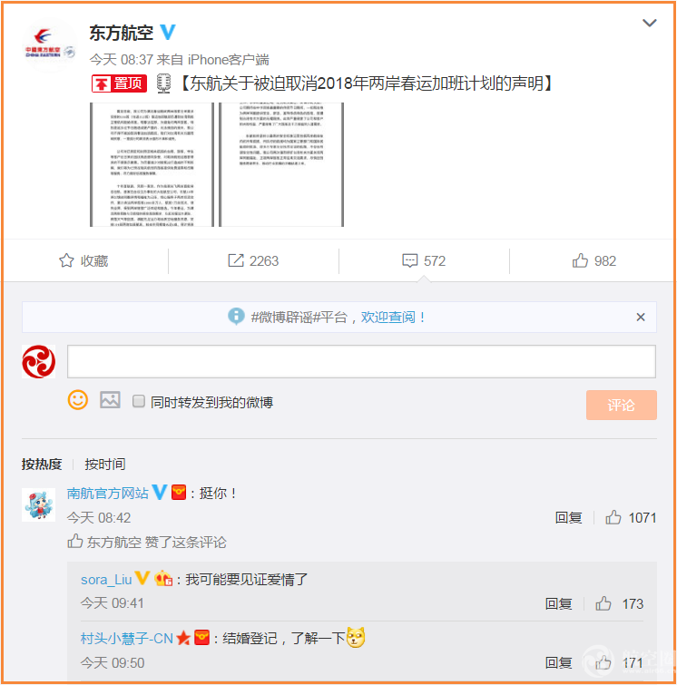Click the 收藏 star icon

click(x=66, y=260)
